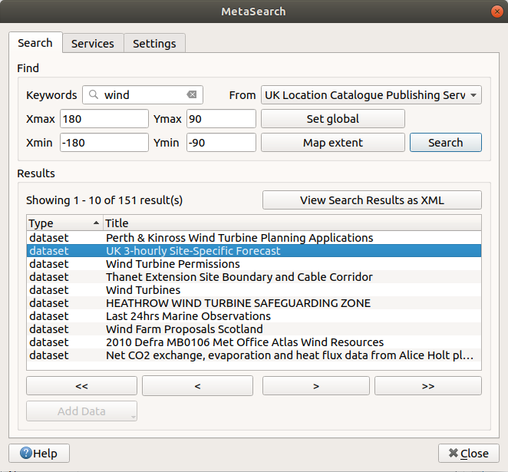Image resolution: width=508 pixels, height=472 pixels.
Task: Clear the keywords search text icon
Action: coord(191,95)
